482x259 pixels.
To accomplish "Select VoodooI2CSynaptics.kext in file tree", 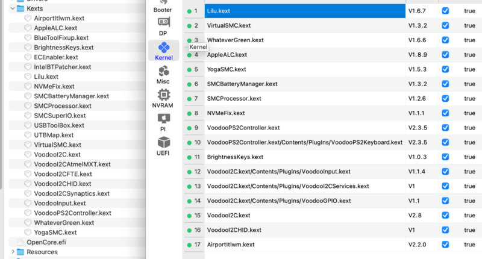I will [72, 193].
